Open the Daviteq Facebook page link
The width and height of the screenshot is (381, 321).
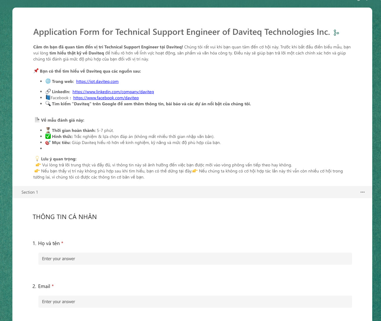pyautogui.click(x=106, y=98)
